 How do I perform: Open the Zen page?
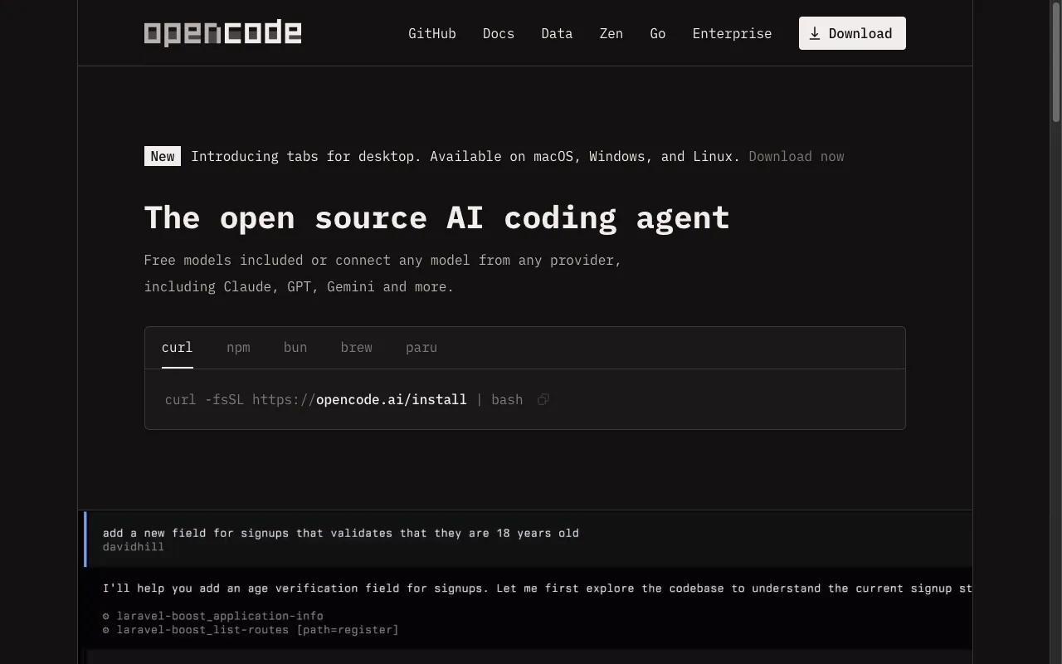click(611, 33)
